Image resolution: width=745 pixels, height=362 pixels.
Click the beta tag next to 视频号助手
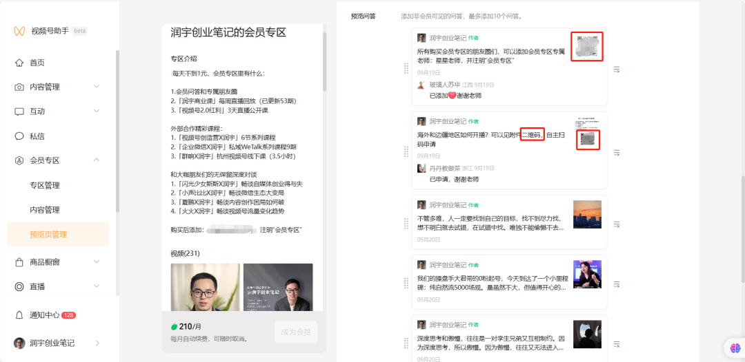click(80, 31)
